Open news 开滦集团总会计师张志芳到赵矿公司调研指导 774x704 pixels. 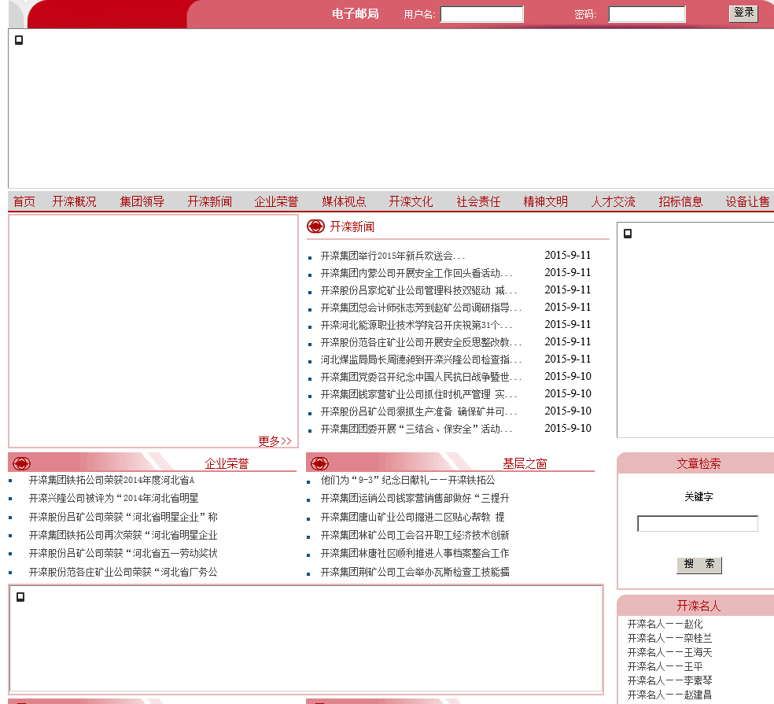[x=421, y=308]
